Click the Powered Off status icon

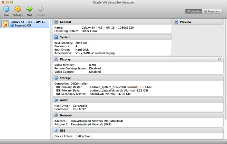(12, 26)
